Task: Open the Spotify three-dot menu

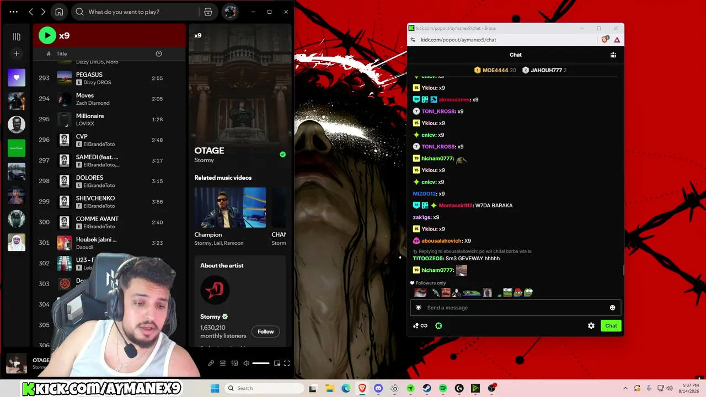Action: coord(14,12)
